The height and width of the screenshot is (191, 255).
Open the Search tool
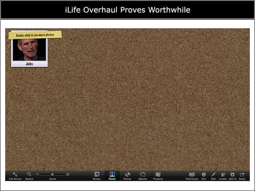tap(29, 176)
